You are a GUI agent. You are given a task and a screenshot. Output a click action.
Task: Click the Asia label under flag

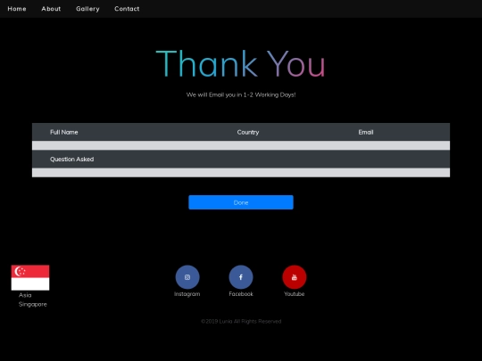pos(25,295)
